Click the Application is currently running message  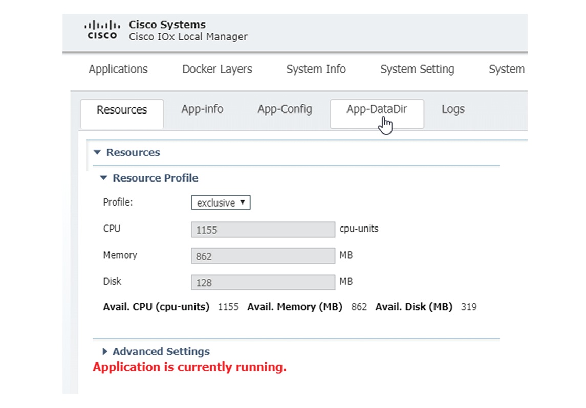[189, 367]
